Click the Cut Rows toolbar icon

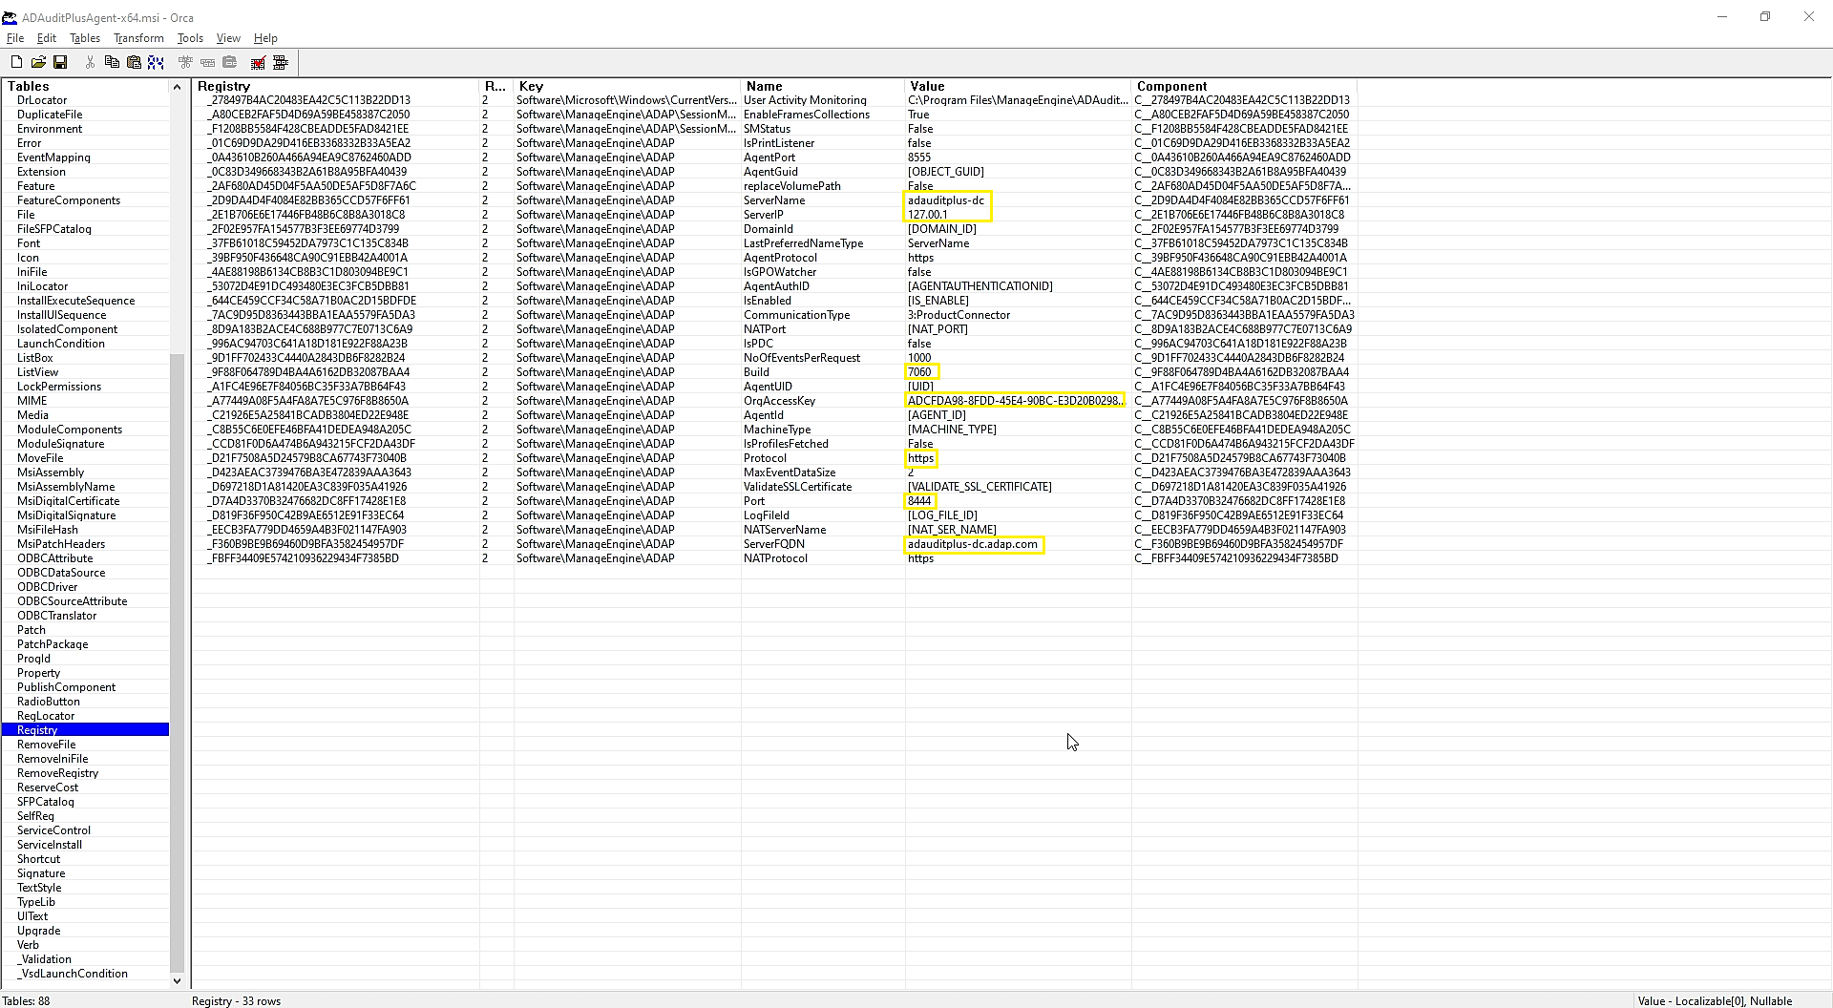(185, 62)
